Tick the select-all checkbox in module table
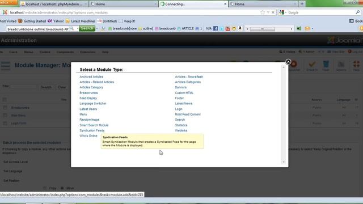This screenshot has width=363, height=204. pyautogui.click(x=5, y=100)
